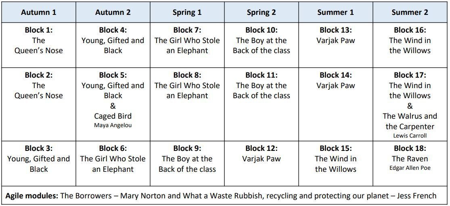Select the Block 1 Queen's Nose cell

pos(39,45)
